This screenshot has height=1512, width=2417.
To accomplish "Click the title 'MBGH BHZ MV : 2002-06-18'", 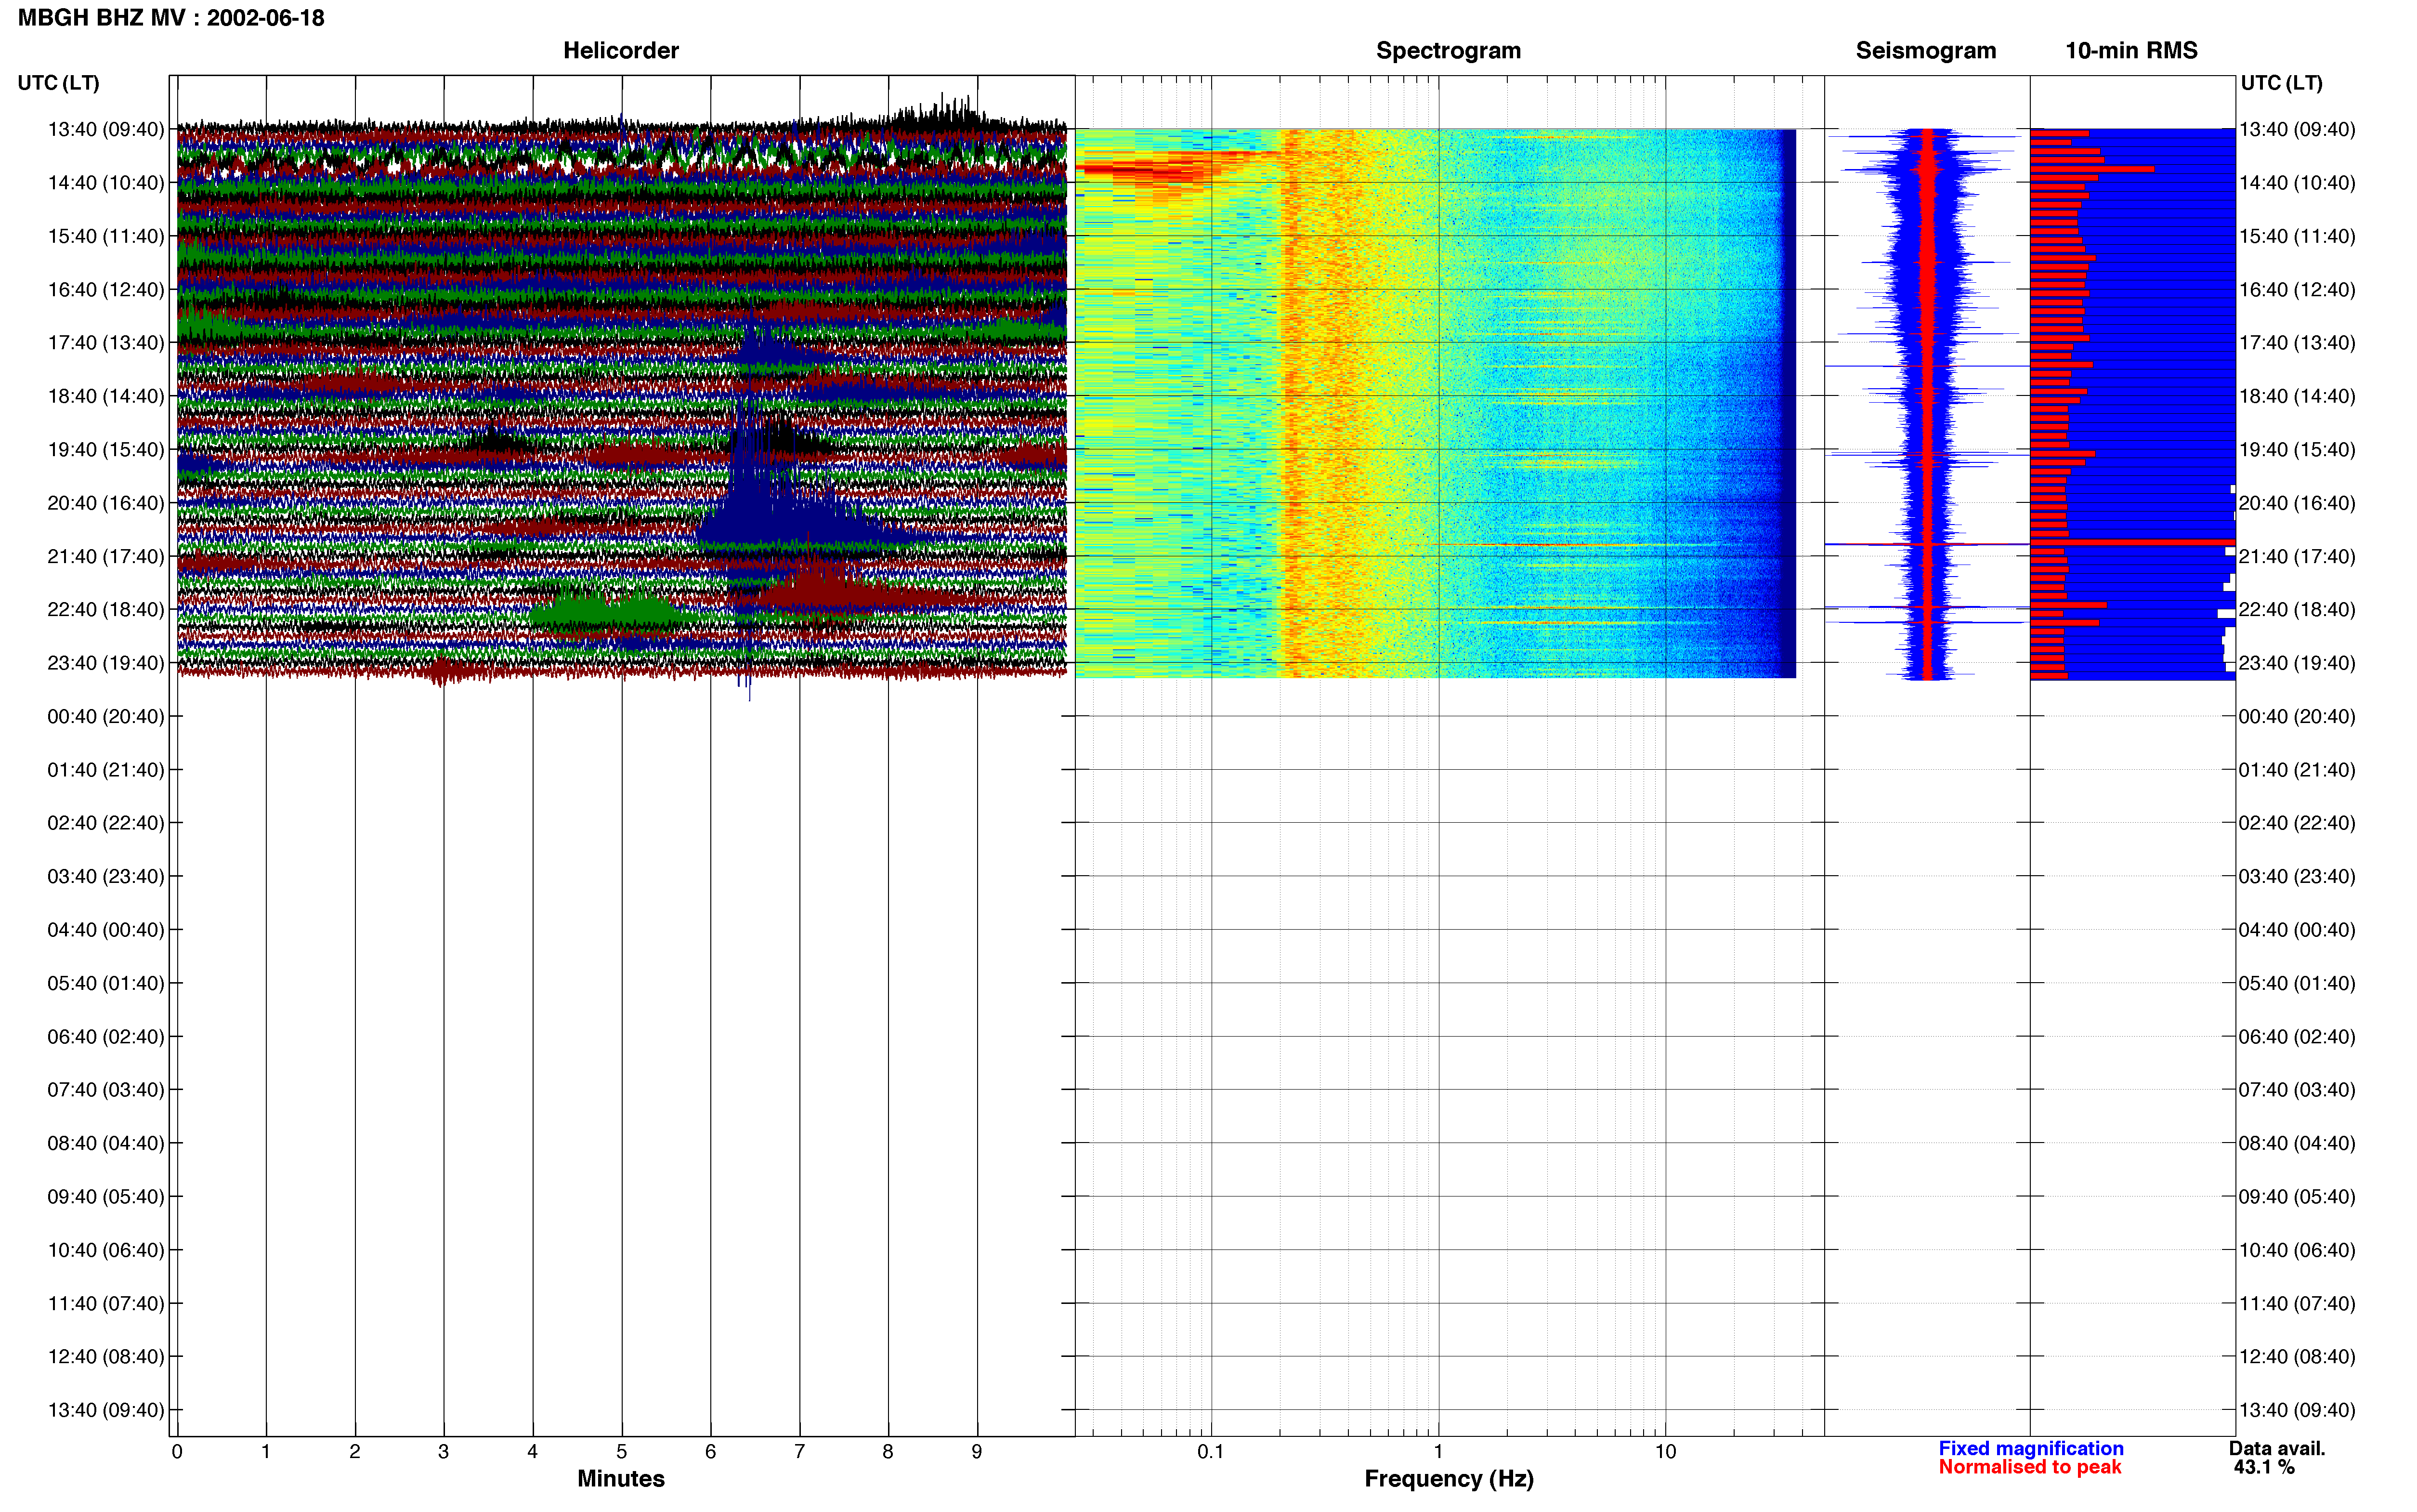I will pos(171,18).
